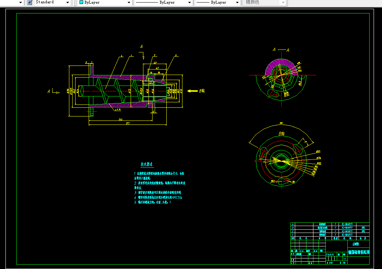Click the 177 overall length dimension
This screenshot has width=382, height=269.
click(x=128, y=123)
